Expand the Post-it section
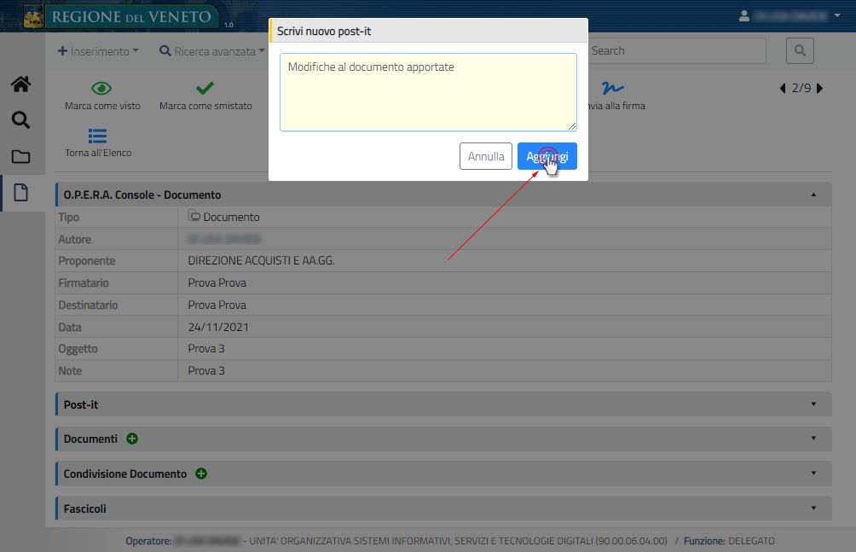This screenshot has height=552, width=856. tap(813, 404)
